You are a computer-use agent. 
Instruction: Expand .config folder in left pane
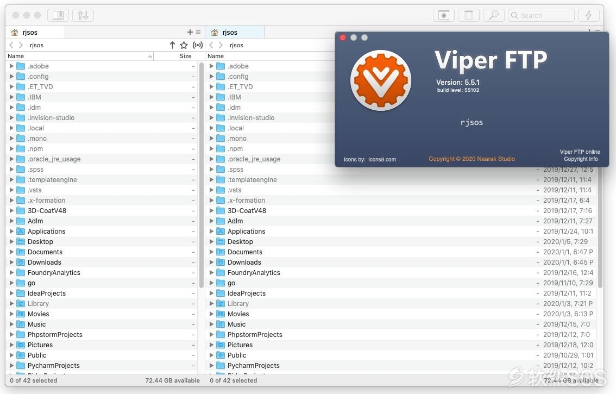(x=11, y=76)
